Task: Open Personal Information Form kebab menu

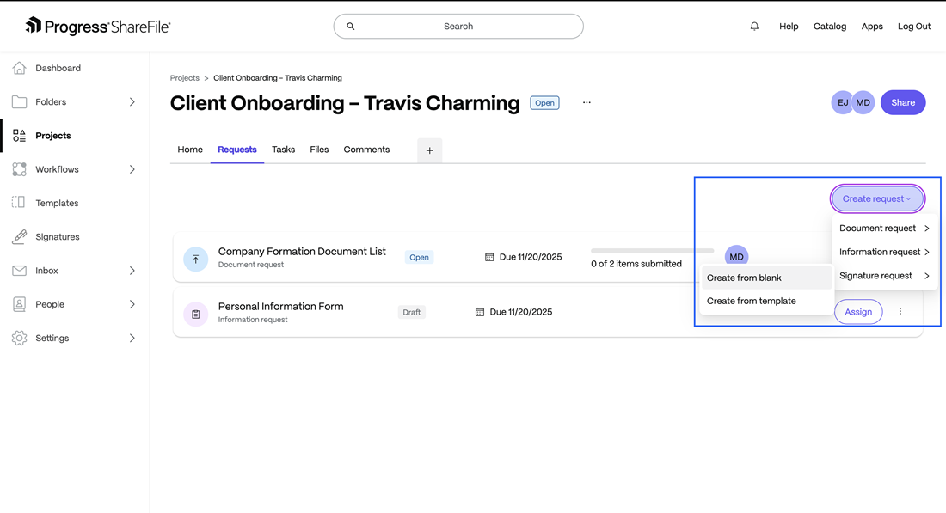Action: 900,312
